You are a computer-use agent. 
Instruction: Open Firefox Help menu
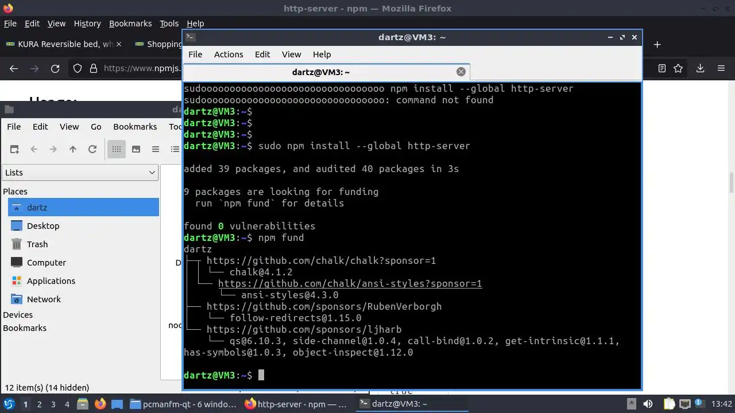tap(195, 24)
